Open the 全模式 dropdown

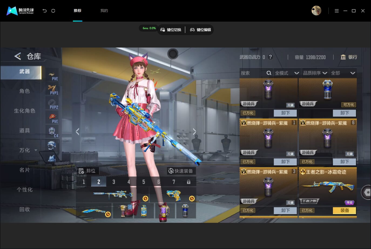[x=287, y=73]
